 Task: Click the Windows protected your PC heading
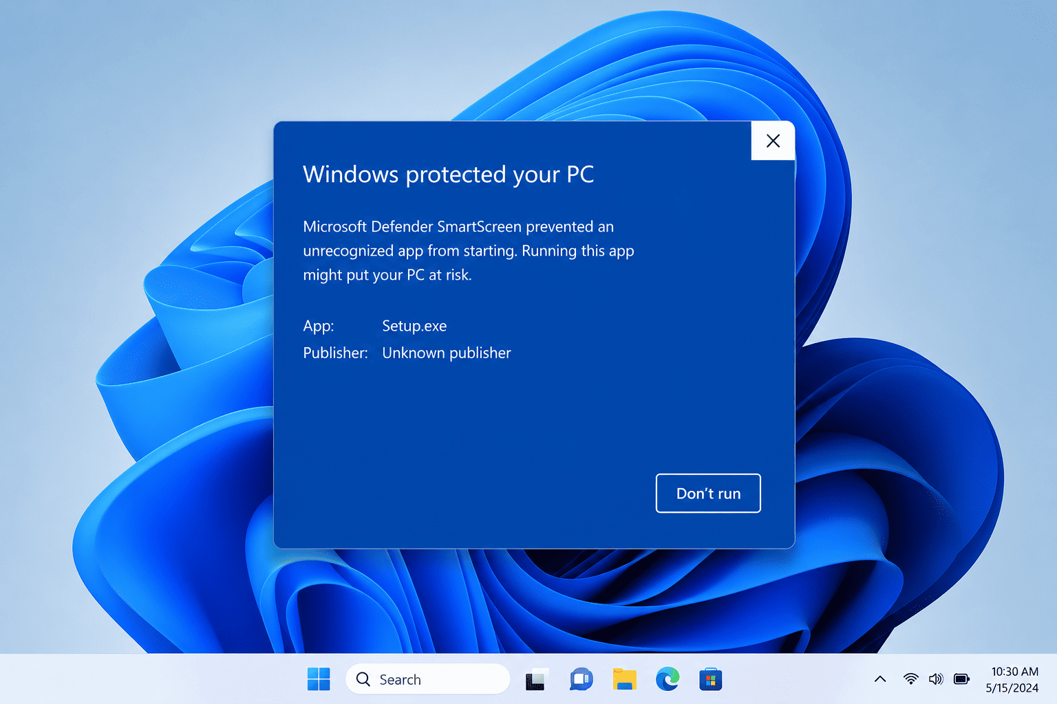(448, 175)
